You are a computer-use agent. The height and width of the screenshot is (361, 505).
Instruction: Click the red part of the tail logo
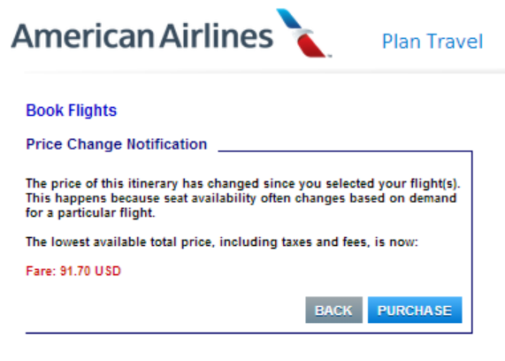tap(310, 46)
